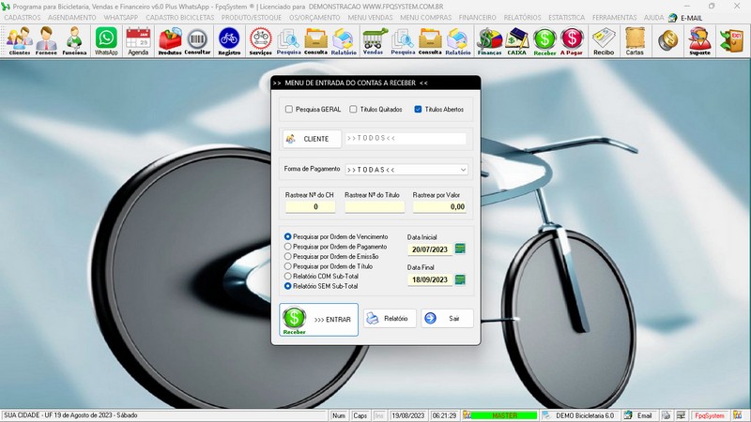This screenshot has width=751, height=422.
Task: Open the Clientes toolbar icon
Action: (19, 40)
